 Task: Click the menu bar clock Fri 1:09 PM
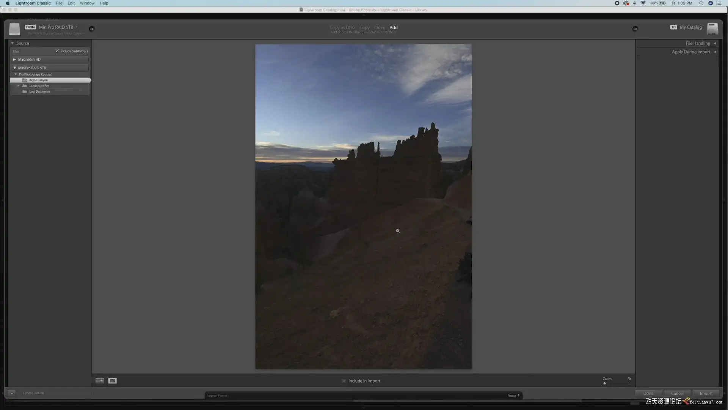[682, 3]
